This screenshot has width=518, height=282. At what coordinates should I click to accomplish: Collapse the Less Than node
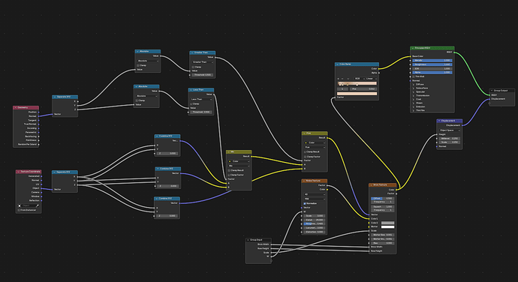tap(191, 90)
